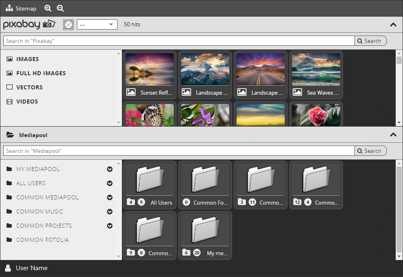Click the Mediapool tree scroll down arrow

click(x=119, y=256)
